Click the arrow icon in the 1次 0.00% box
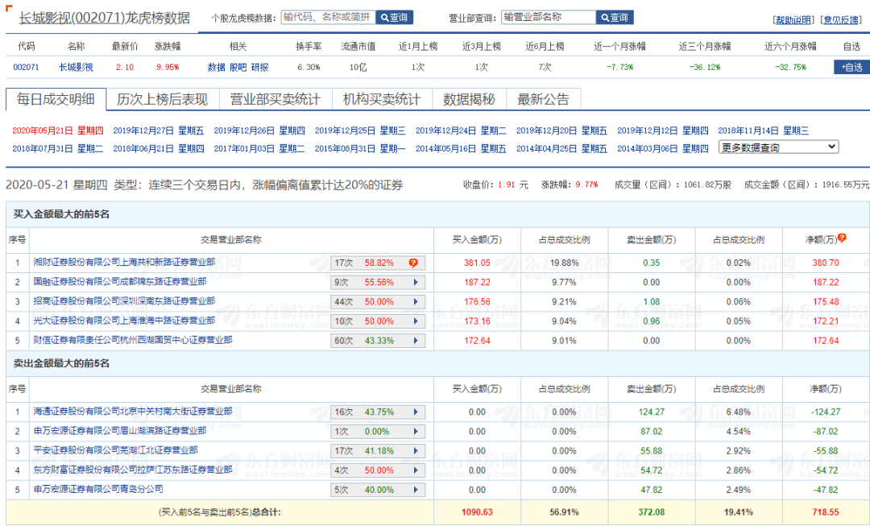Viewport: 870px width, 526px height. pyautogui.click(x=416, y=432)
